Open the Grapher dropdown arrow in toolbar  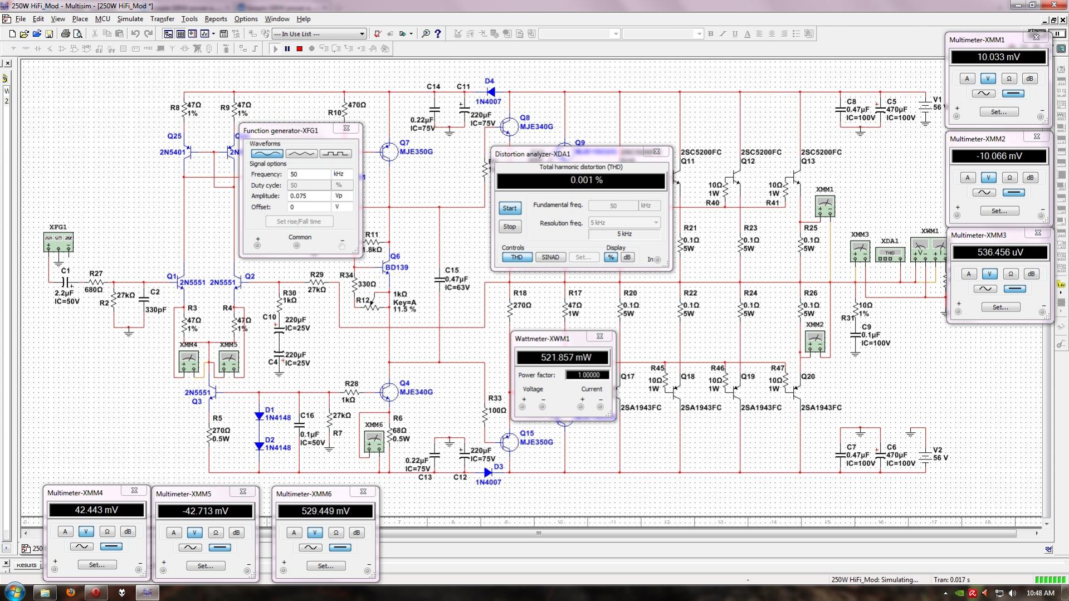pos(213,34)
